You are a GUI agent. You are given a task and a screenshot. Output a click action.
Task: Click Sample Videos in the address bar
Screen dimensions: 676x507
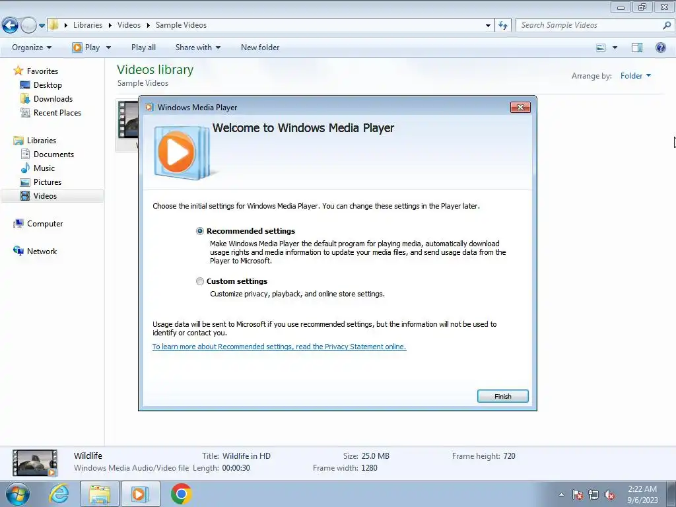[181, 25]
